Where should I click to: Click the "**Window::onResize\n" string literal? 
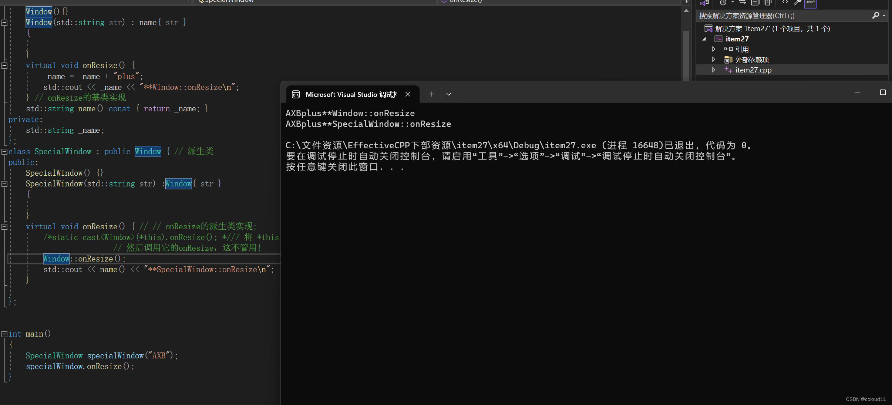[x=187, y=87]
